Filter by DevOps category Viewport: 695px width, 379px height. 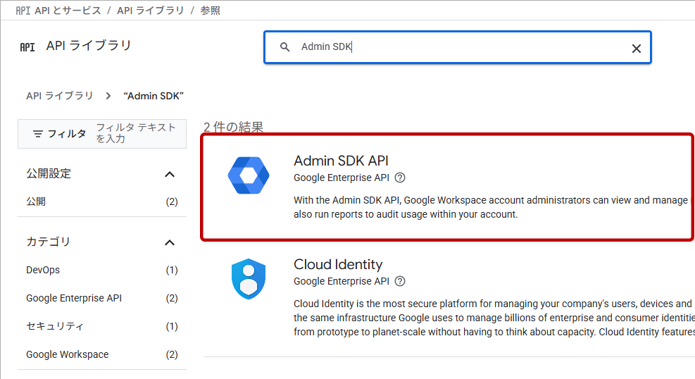(x=43, y=270)
